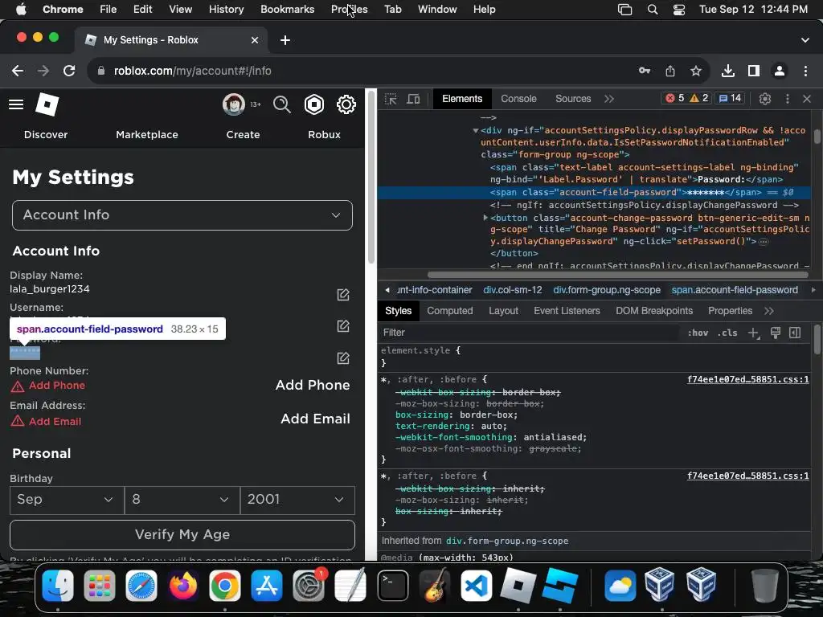Open the Bookmarks menu in menu bar

click(287, 10)
